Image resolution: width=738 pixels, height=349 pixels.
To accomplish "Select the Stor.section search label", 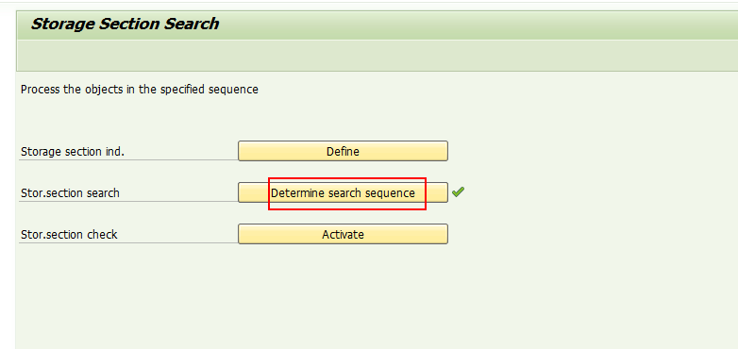I will point(70,193).
